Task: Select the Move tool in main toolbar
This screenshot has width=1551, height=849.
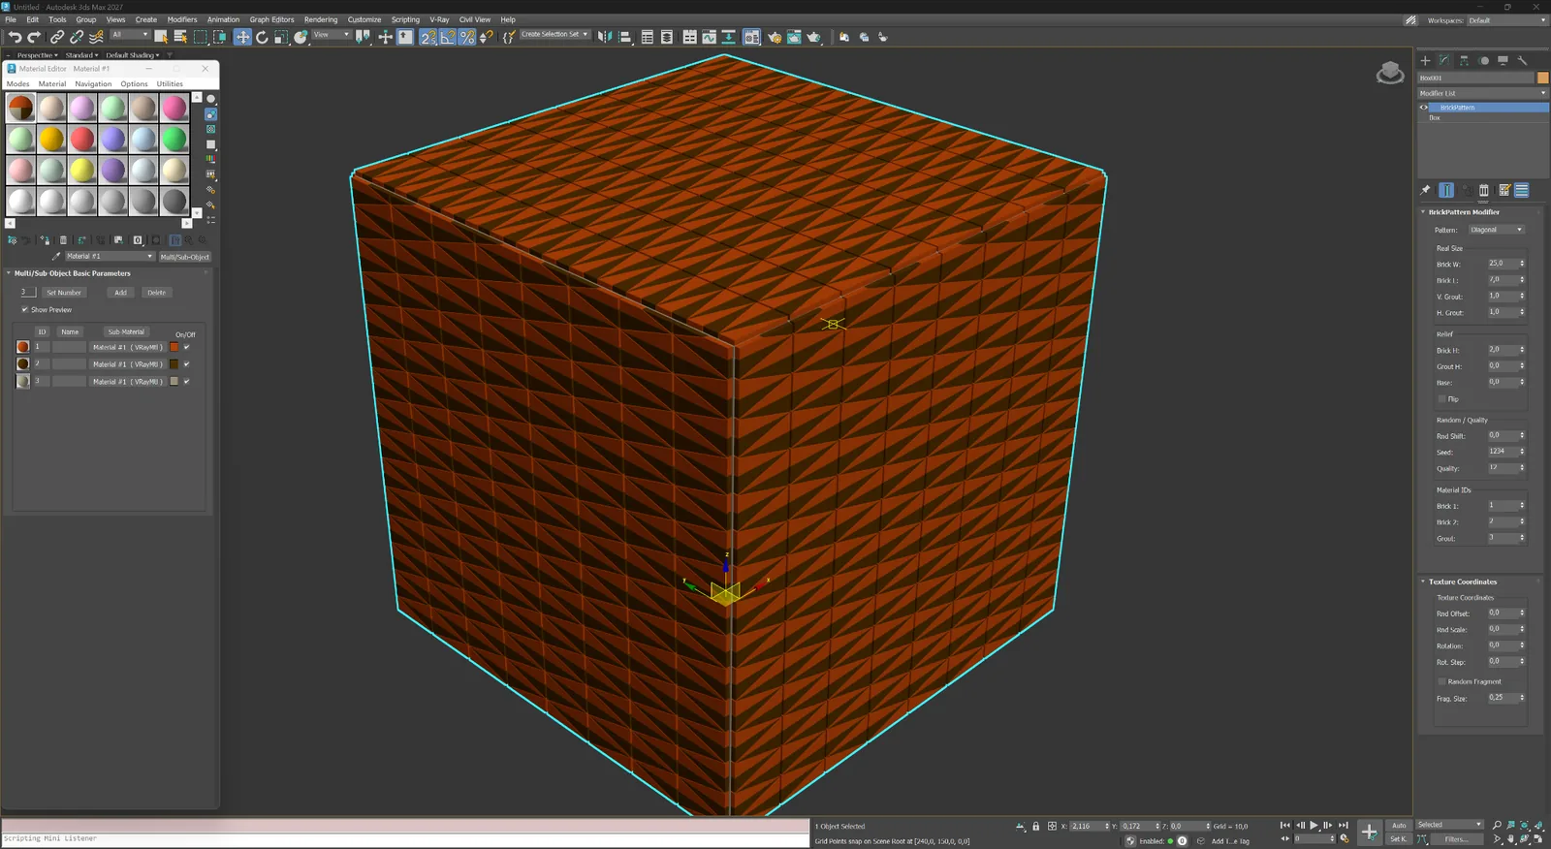Action: pyautogui.click(x=242, y=37)
